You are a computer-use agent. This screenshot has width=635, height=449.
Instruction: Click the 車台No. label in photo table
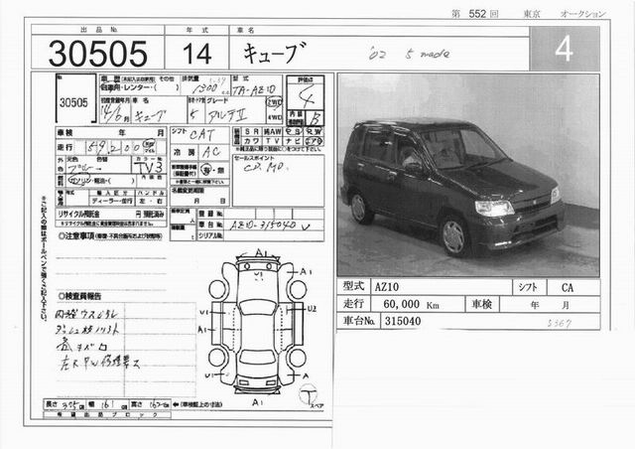358,321
